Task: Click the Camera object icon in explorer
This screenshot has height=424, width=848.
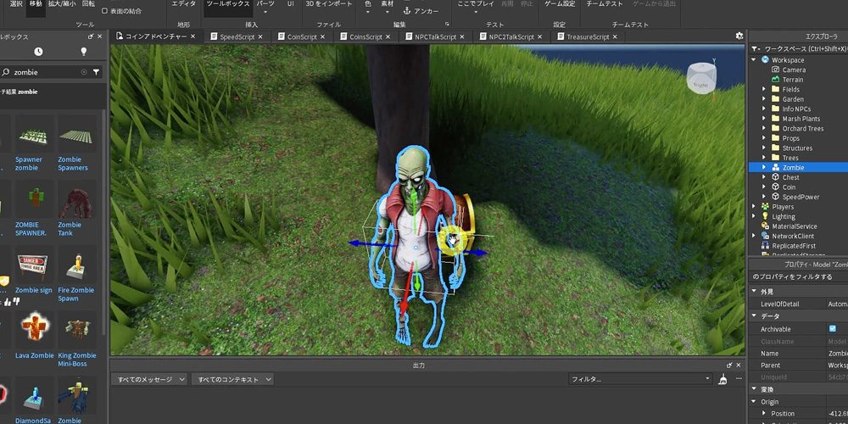Action: click(x=776, y=70)
